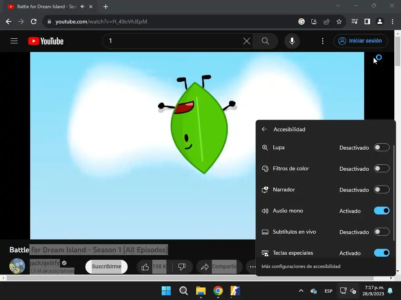
Task: Reload the YouTube page
Action: [x=34, y=22]
